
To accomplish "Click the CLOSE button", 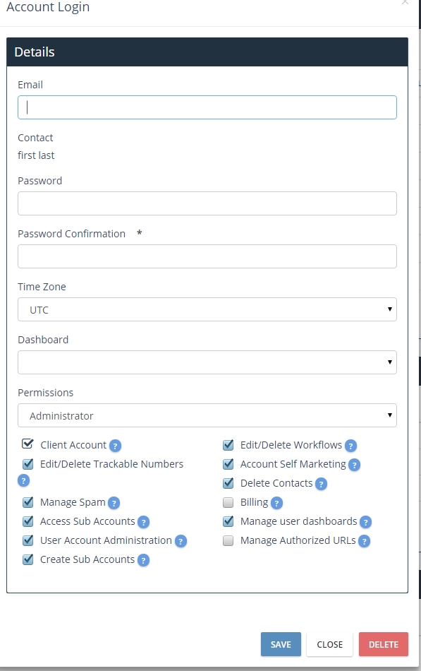I will pos(329,644).
